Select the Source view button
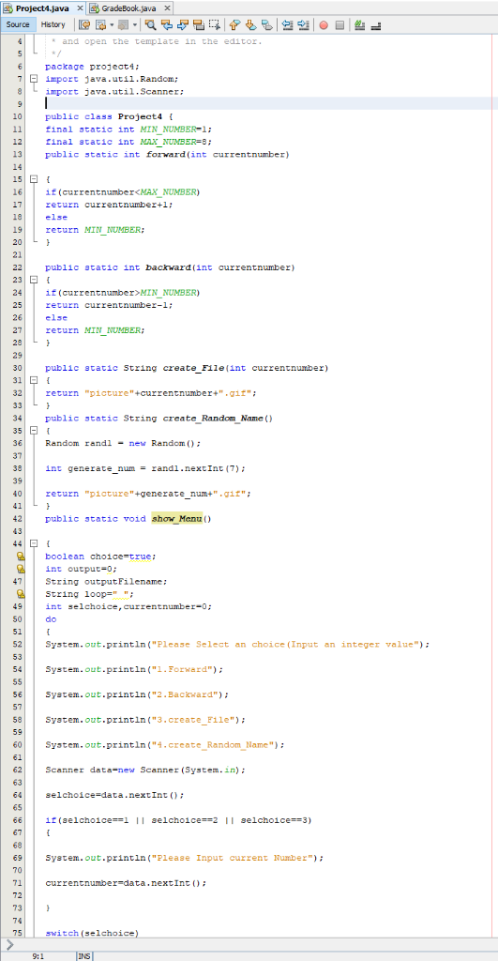 tap(18, 24)
